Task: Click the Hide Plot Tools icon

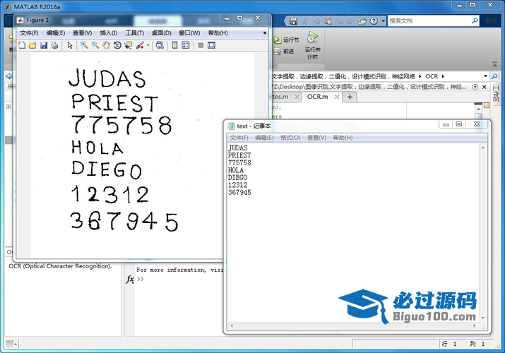Action: pyautogui.click(x=201, y=45)
